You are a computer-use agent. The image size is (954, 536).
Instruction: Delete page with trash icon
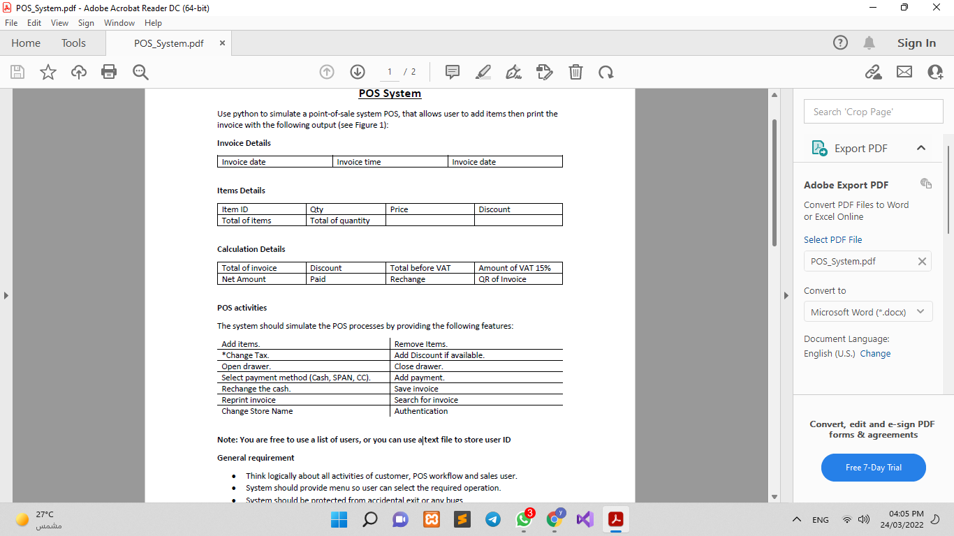click(575, 72)
